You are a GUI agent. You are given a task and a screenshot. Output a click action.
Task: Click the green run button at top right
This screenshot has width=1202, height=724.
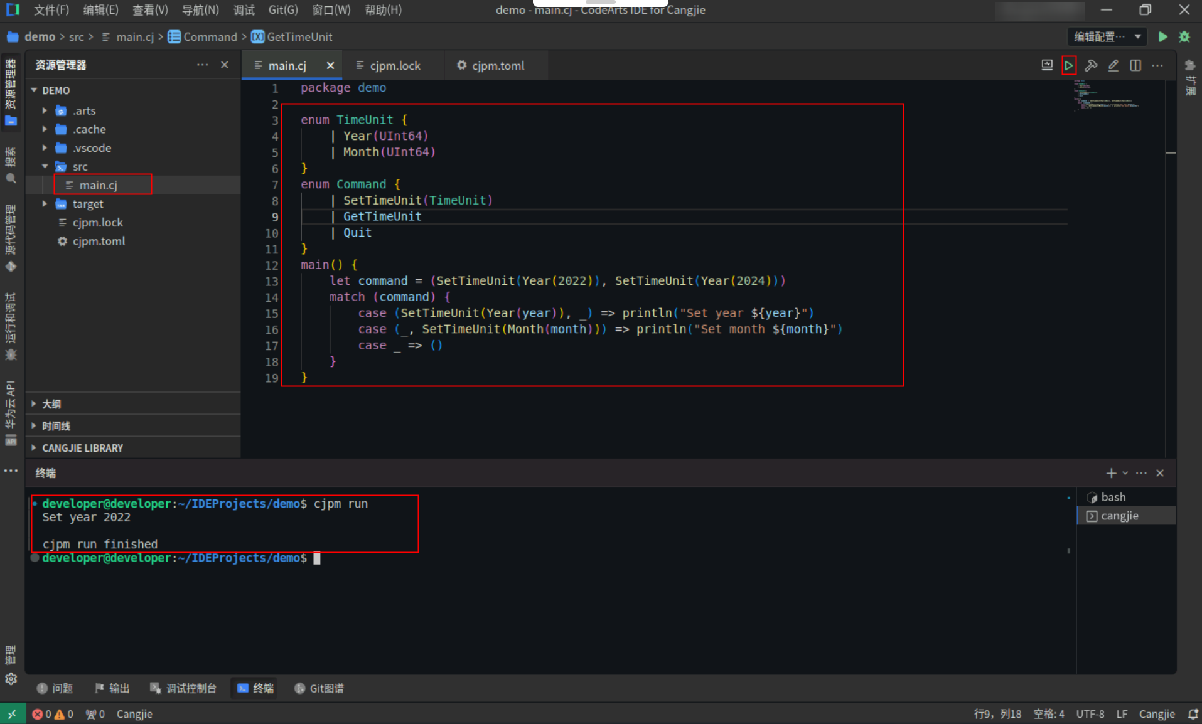(1162, 37)
